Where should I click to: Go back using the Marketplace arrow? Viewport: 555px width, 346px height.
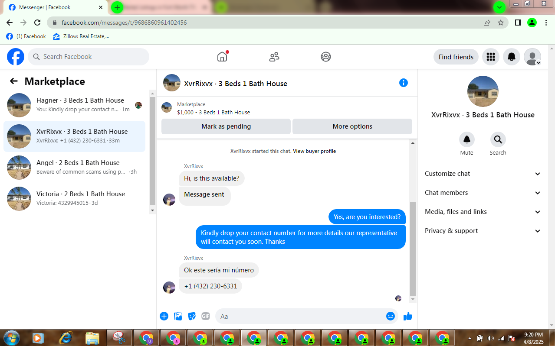14,81
